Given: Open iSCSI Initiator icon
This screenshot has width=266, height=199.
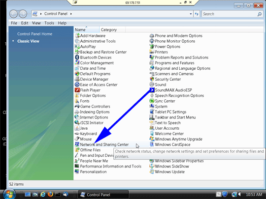Looking at the screenshot, I should (77, 123).
